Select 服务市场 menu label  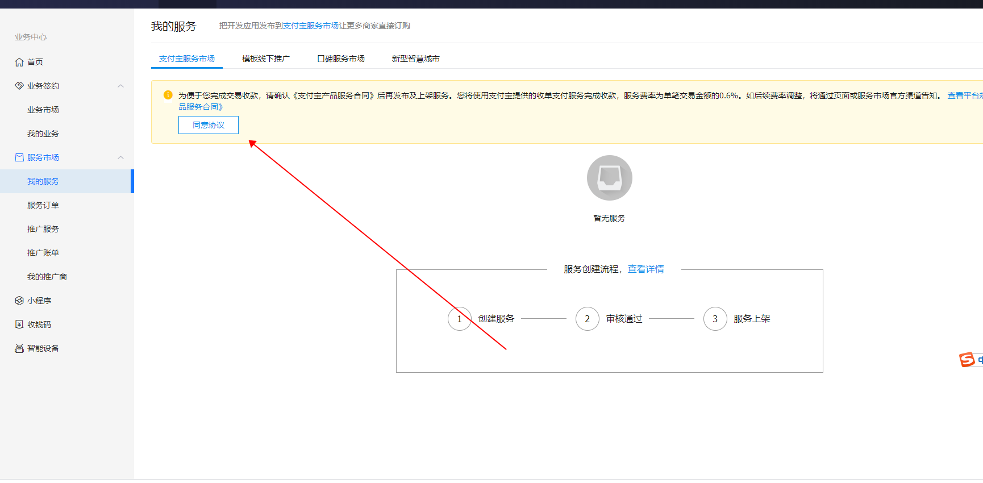tap(43, 157)
